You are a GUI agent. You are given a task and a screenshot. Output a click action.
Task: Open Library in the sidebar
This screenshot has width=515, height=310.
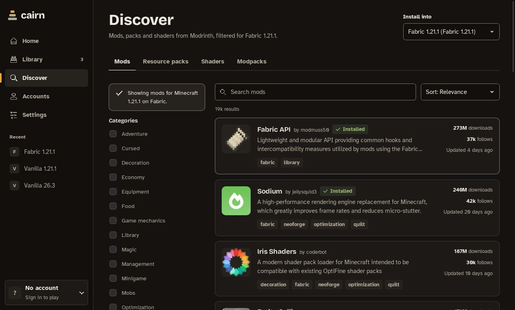pyautogui.click(x=46, y=59)
